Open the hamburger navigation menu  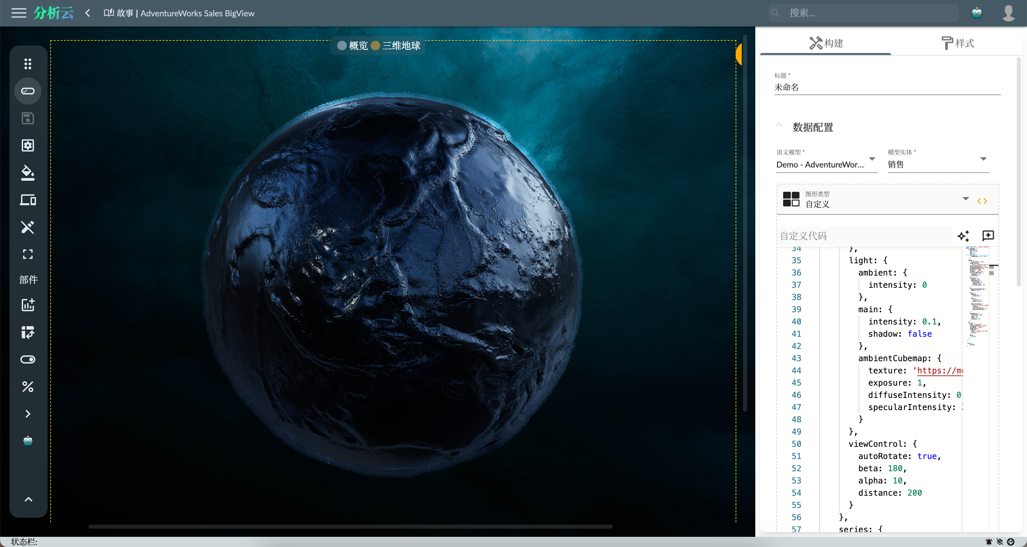(18, 13)
